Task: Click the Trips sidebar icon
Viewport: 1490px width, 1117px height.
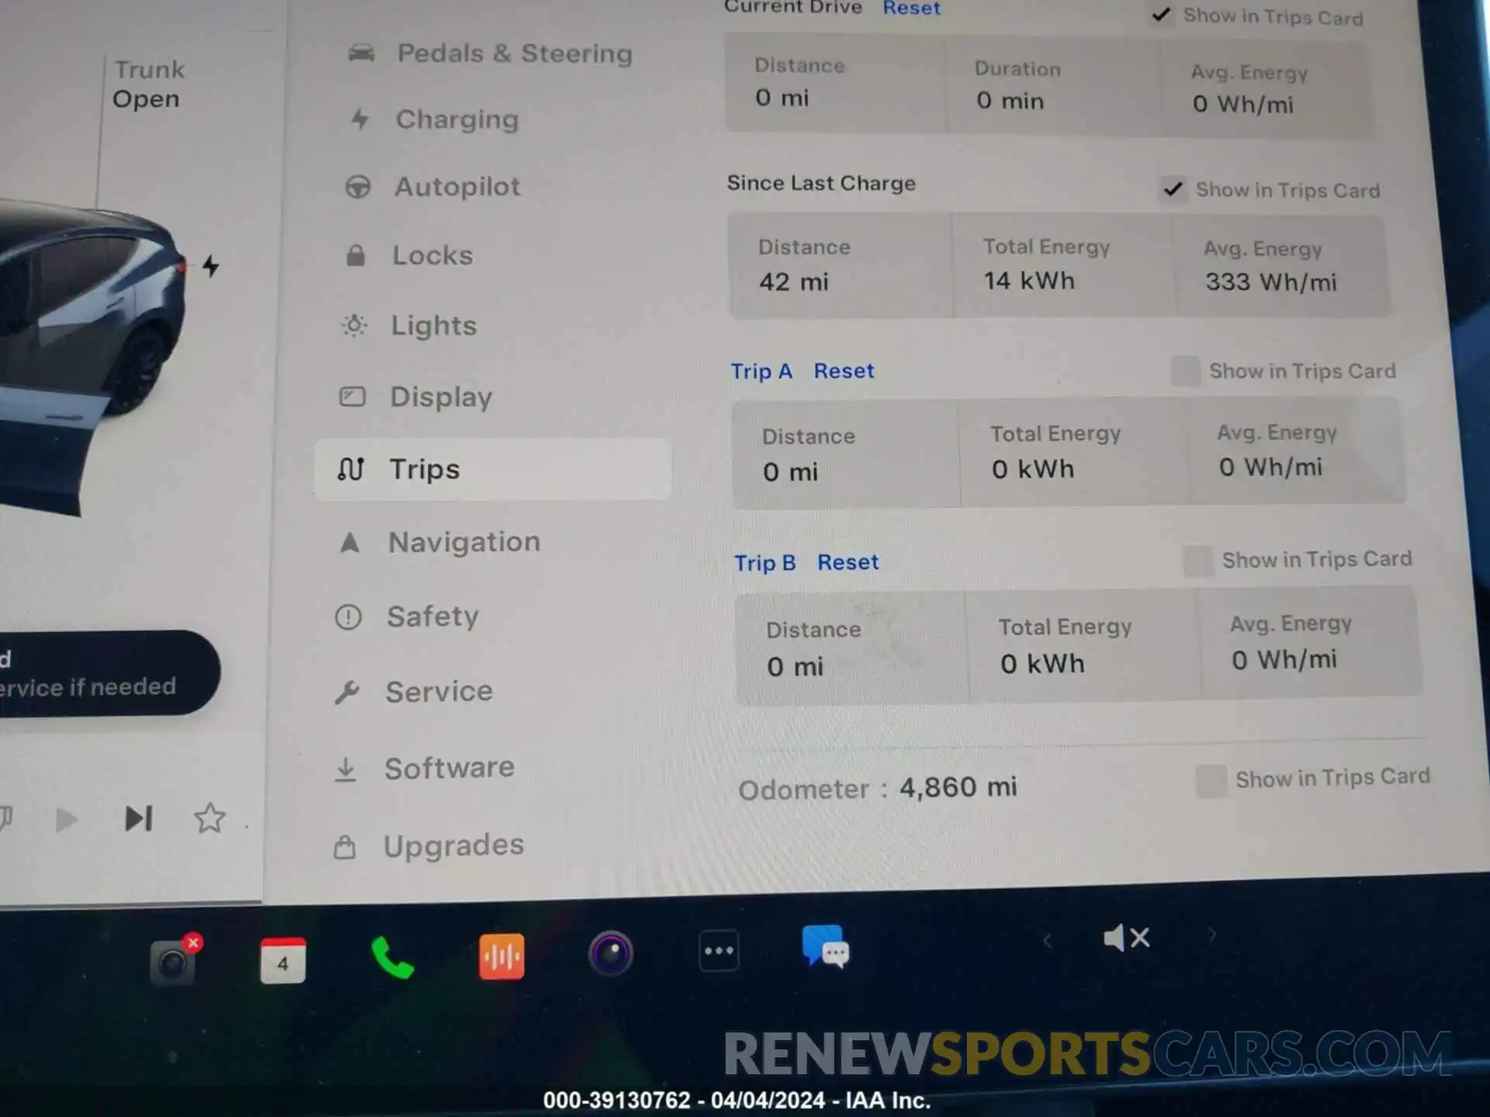Action: point(359,467)
